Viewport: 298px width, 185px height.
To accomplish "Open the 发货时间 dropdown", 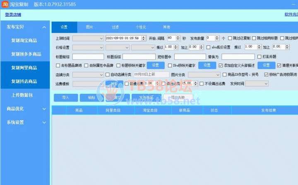I will (x=257, y=83).
